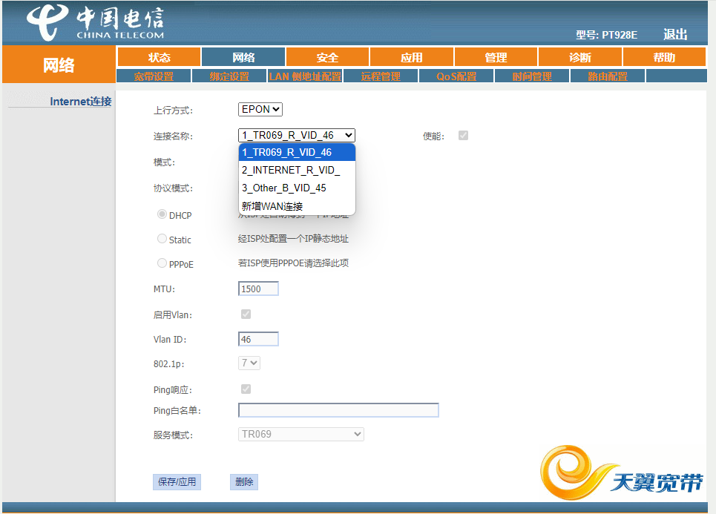This screenshot has height=514, width=716.
Task: Select the PPPoE radio button
Action: (x=162, y=263)
